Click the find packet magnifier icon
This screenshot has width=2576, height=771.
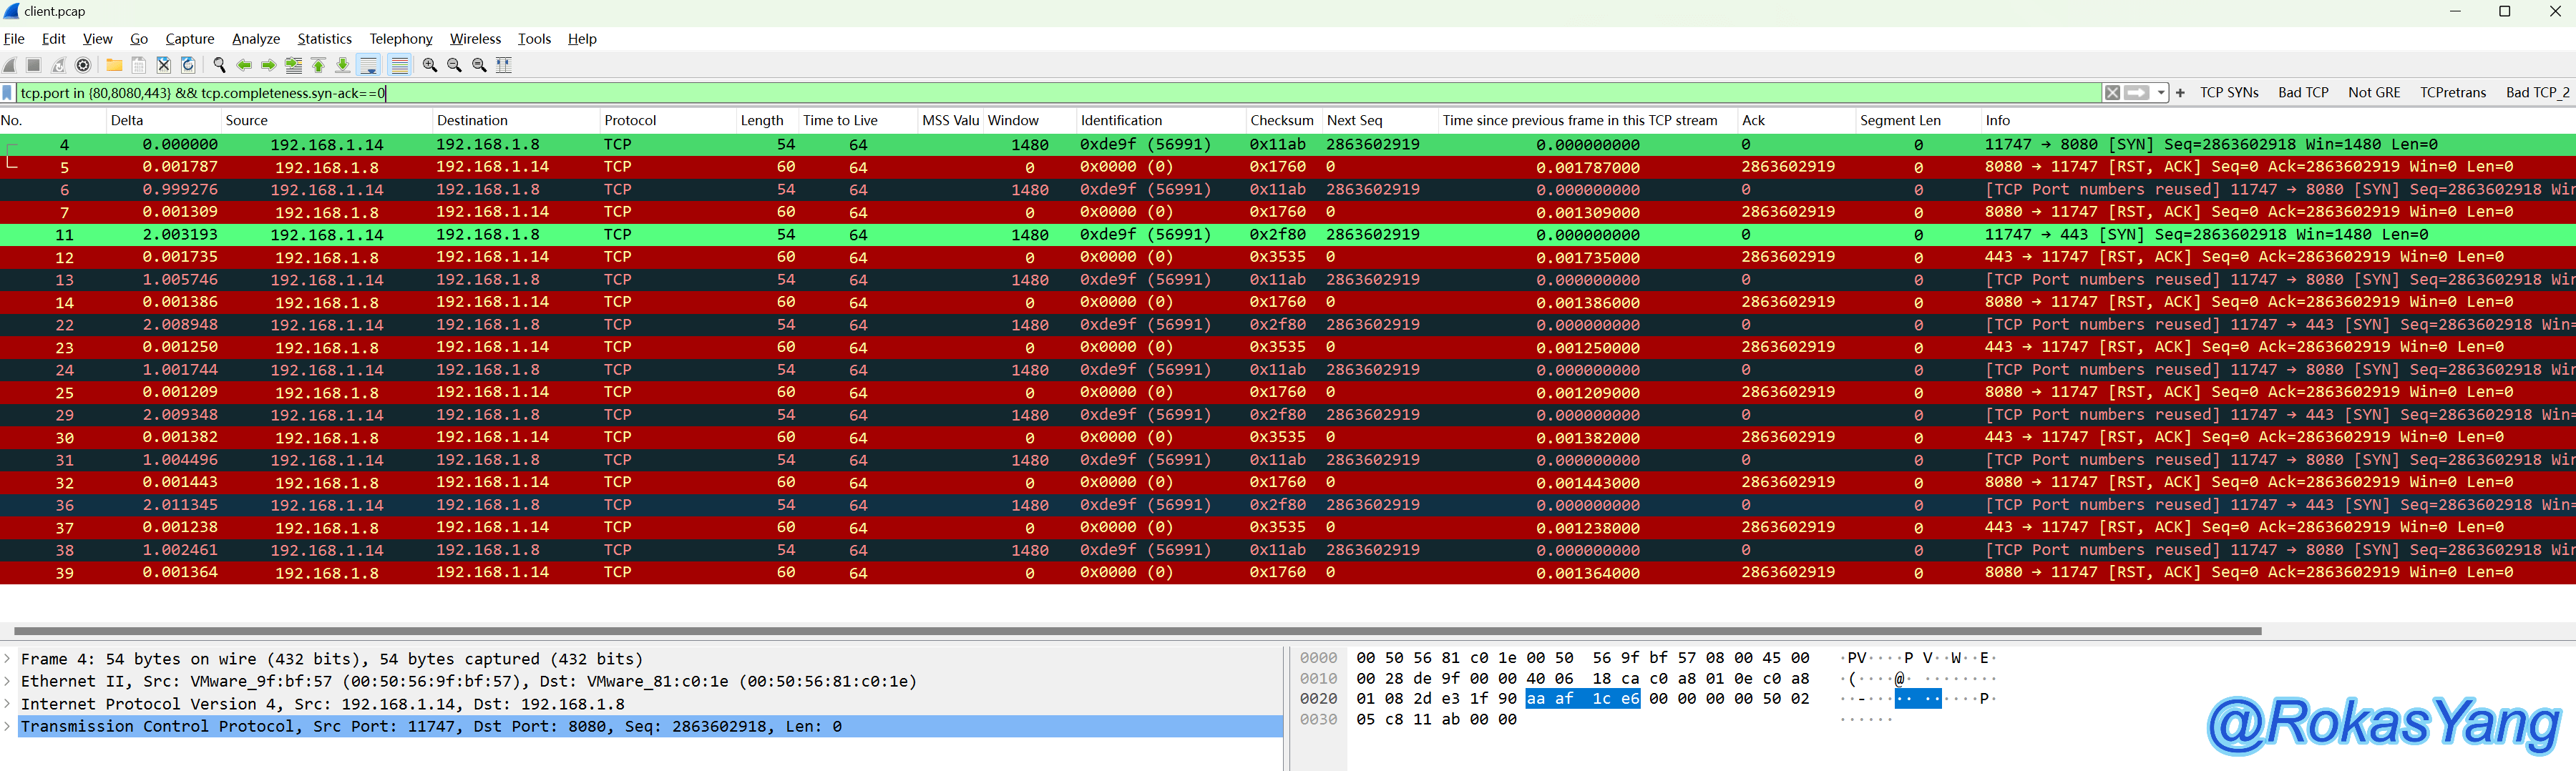pyautogui.click(x=219, y=65)
